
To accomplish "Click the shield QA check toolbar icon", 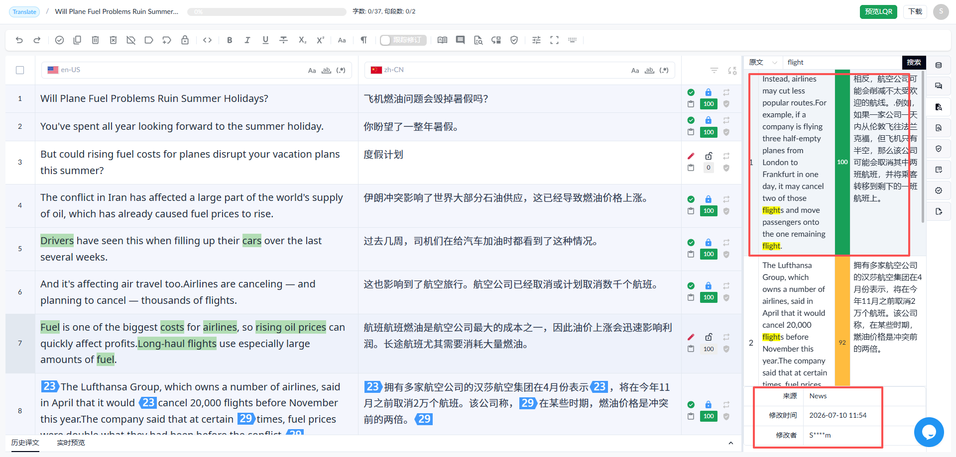I will (514, 40).
